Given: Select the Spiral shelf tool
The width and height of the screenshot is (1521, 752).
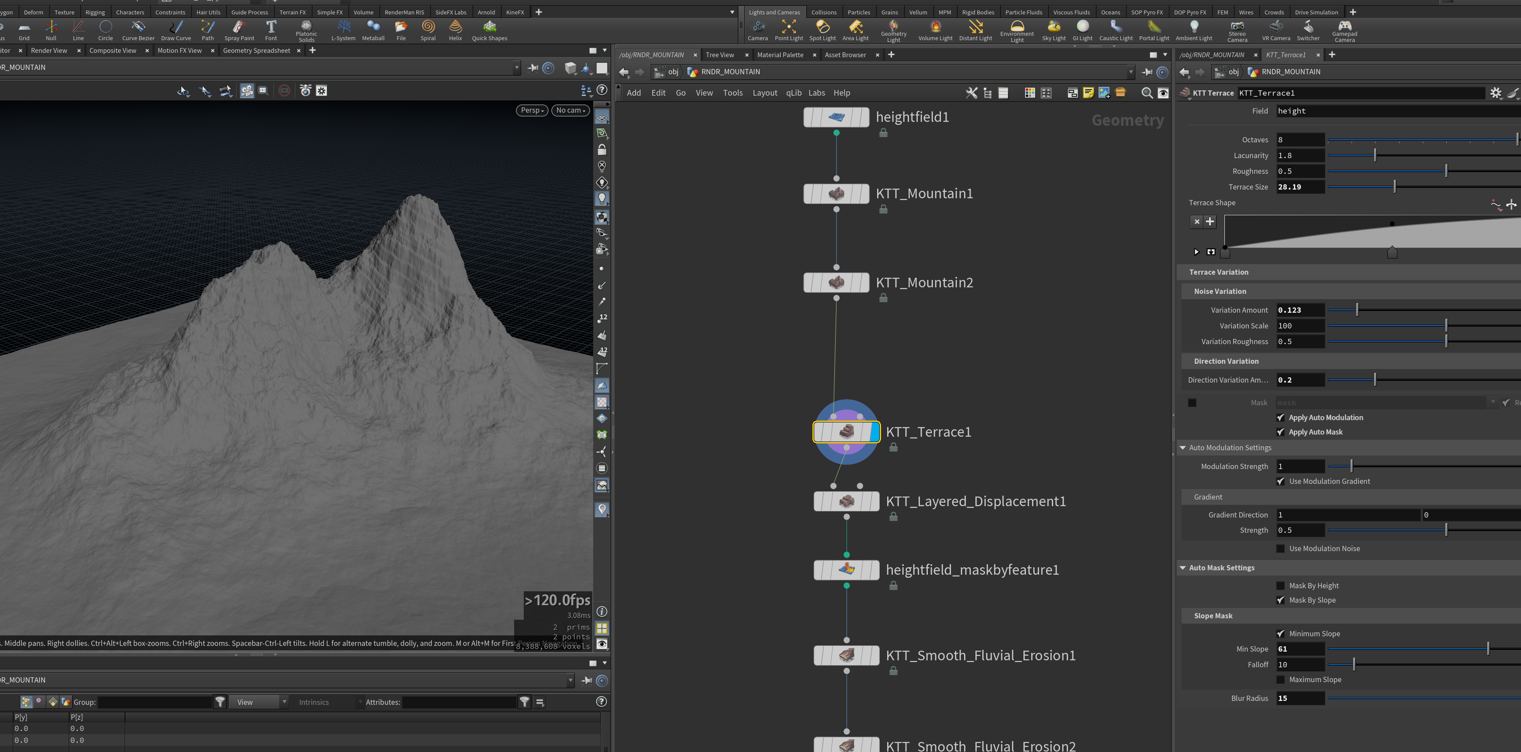Looking at the screenshot, I should pyautogui.click(x=428, y=30).
